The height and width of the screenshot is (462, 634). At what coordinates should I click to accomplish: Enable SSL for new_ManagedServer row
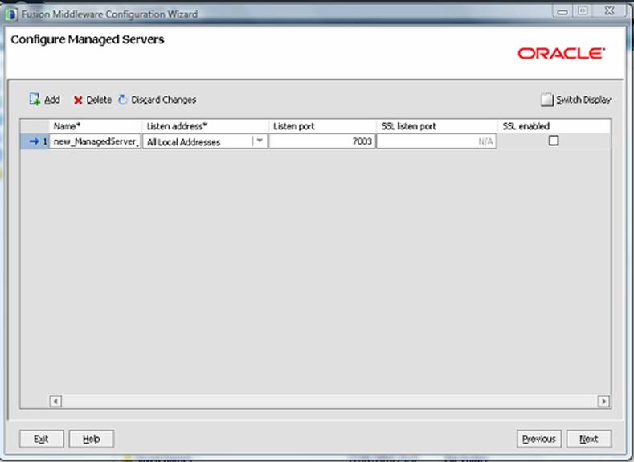[554, 141]
